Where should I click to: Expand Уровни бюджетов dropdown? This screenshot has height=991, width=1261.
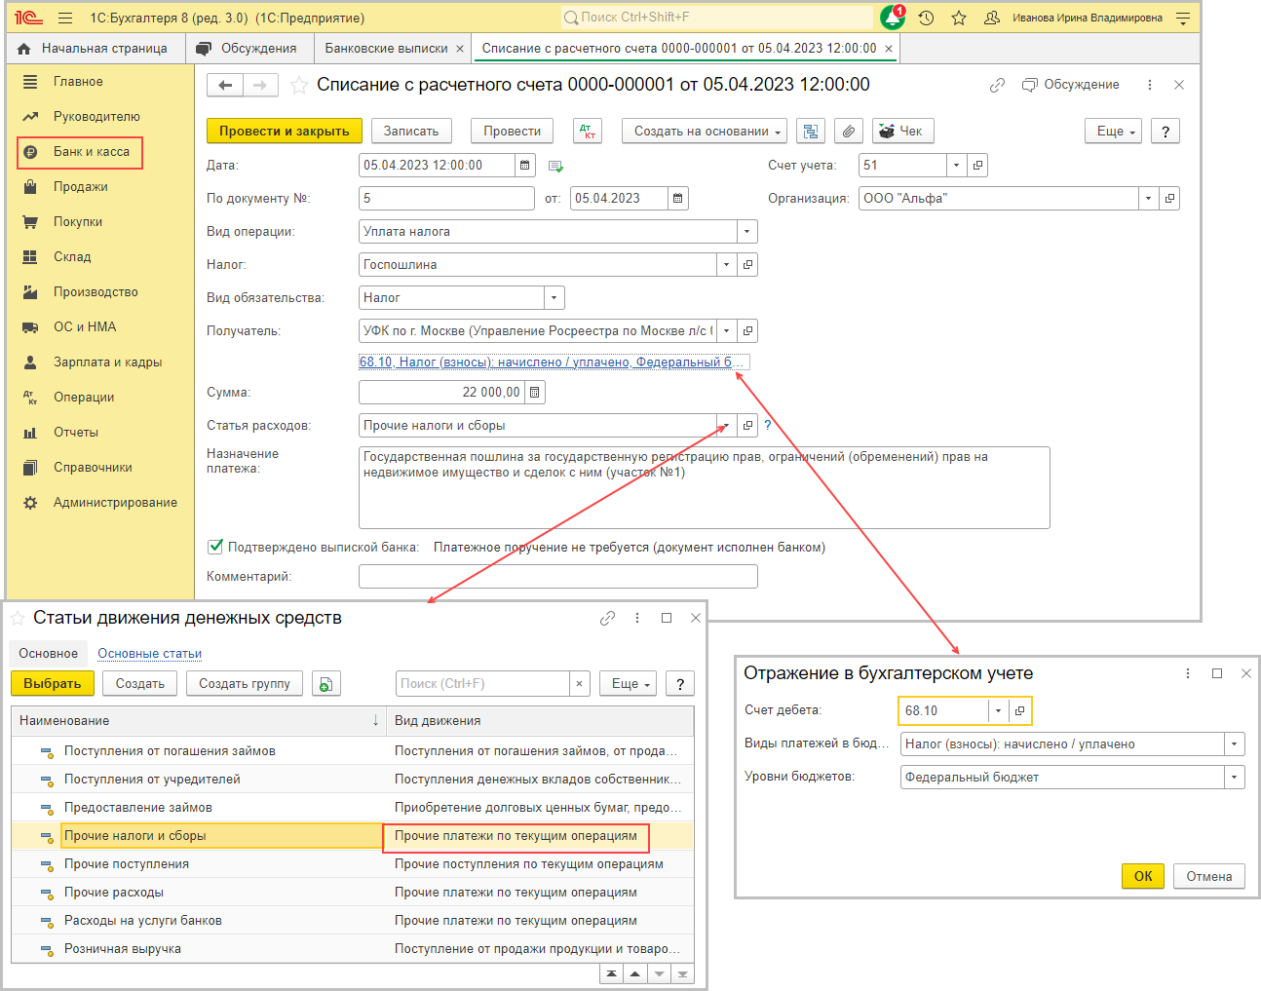point(1235,778)
